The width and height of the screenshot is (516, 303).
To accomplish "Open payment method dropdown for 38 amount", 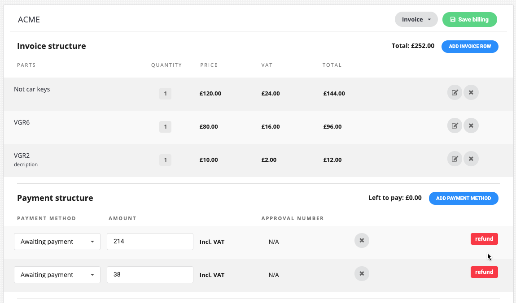I will 57,275.
